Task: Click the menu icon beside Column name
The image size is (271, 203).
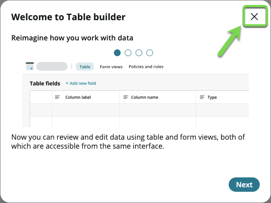Action: [126, 97]
